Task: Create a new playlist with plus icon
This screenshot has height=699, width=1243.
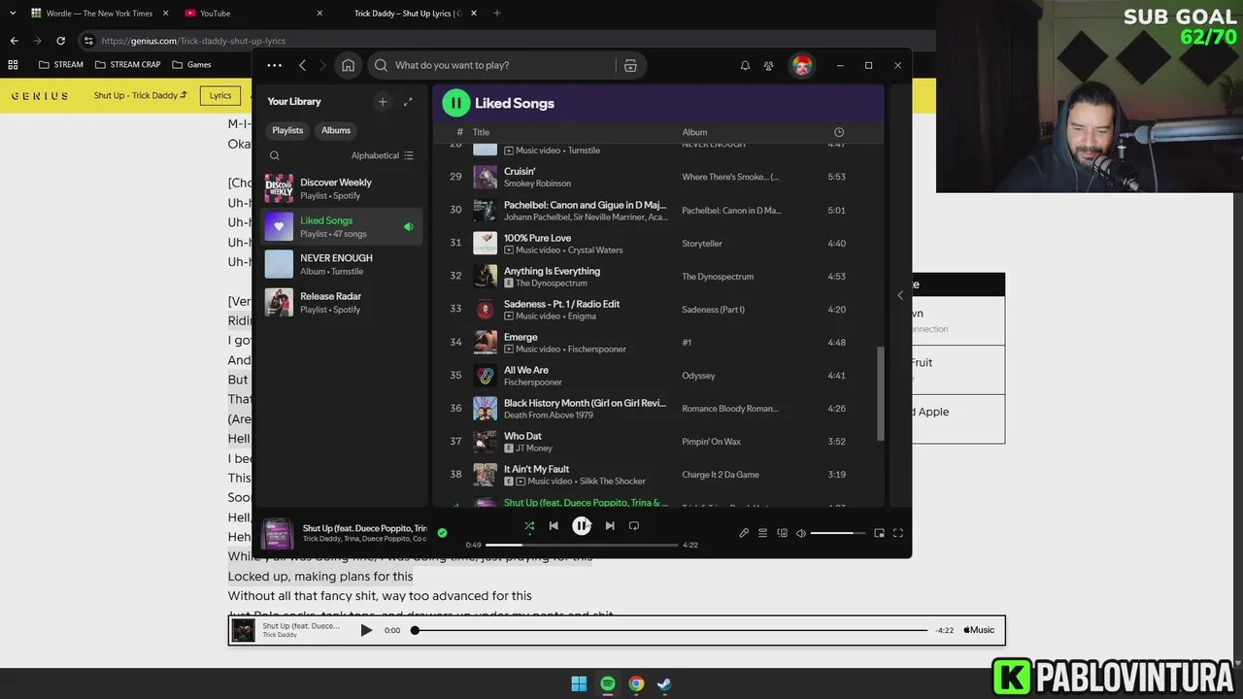Action: pos(383,101)
